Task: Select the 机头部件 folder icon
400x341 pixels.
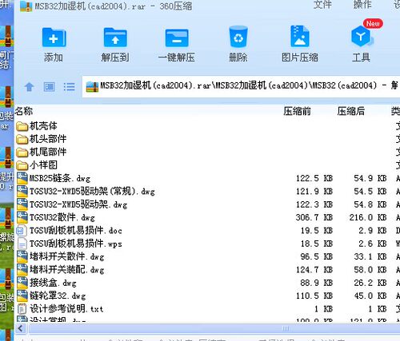Action: 22,139
